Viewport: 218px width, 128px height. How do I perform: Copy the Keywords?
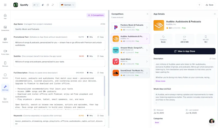[x=100, y=116]
